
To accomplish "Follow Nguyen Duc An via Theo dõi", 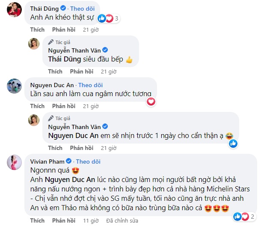I will point(90,85).
